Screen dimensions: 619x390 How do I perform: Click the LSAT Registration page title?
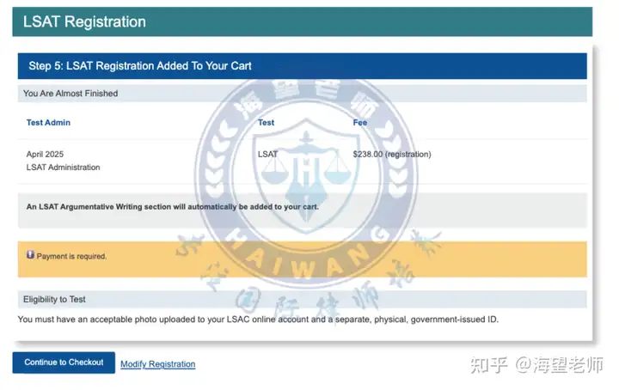84,21
